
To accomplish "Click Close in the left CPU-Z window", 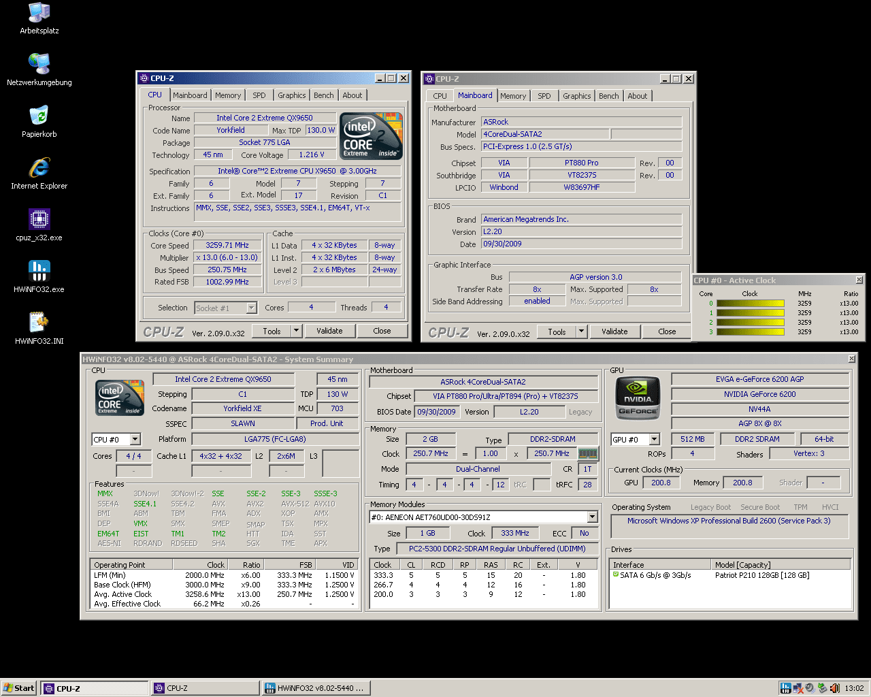I will click(382, 331).
